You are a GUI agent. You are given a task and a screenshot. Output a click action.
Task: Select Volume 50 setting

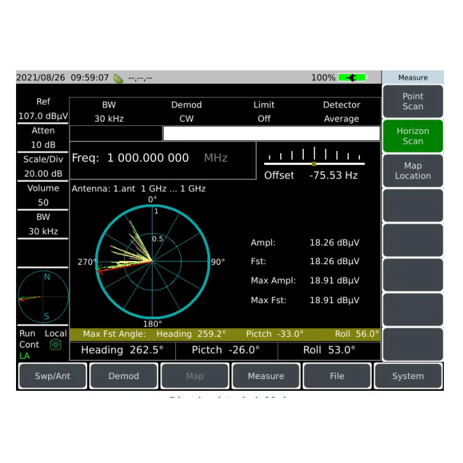[x=43, y=195]
